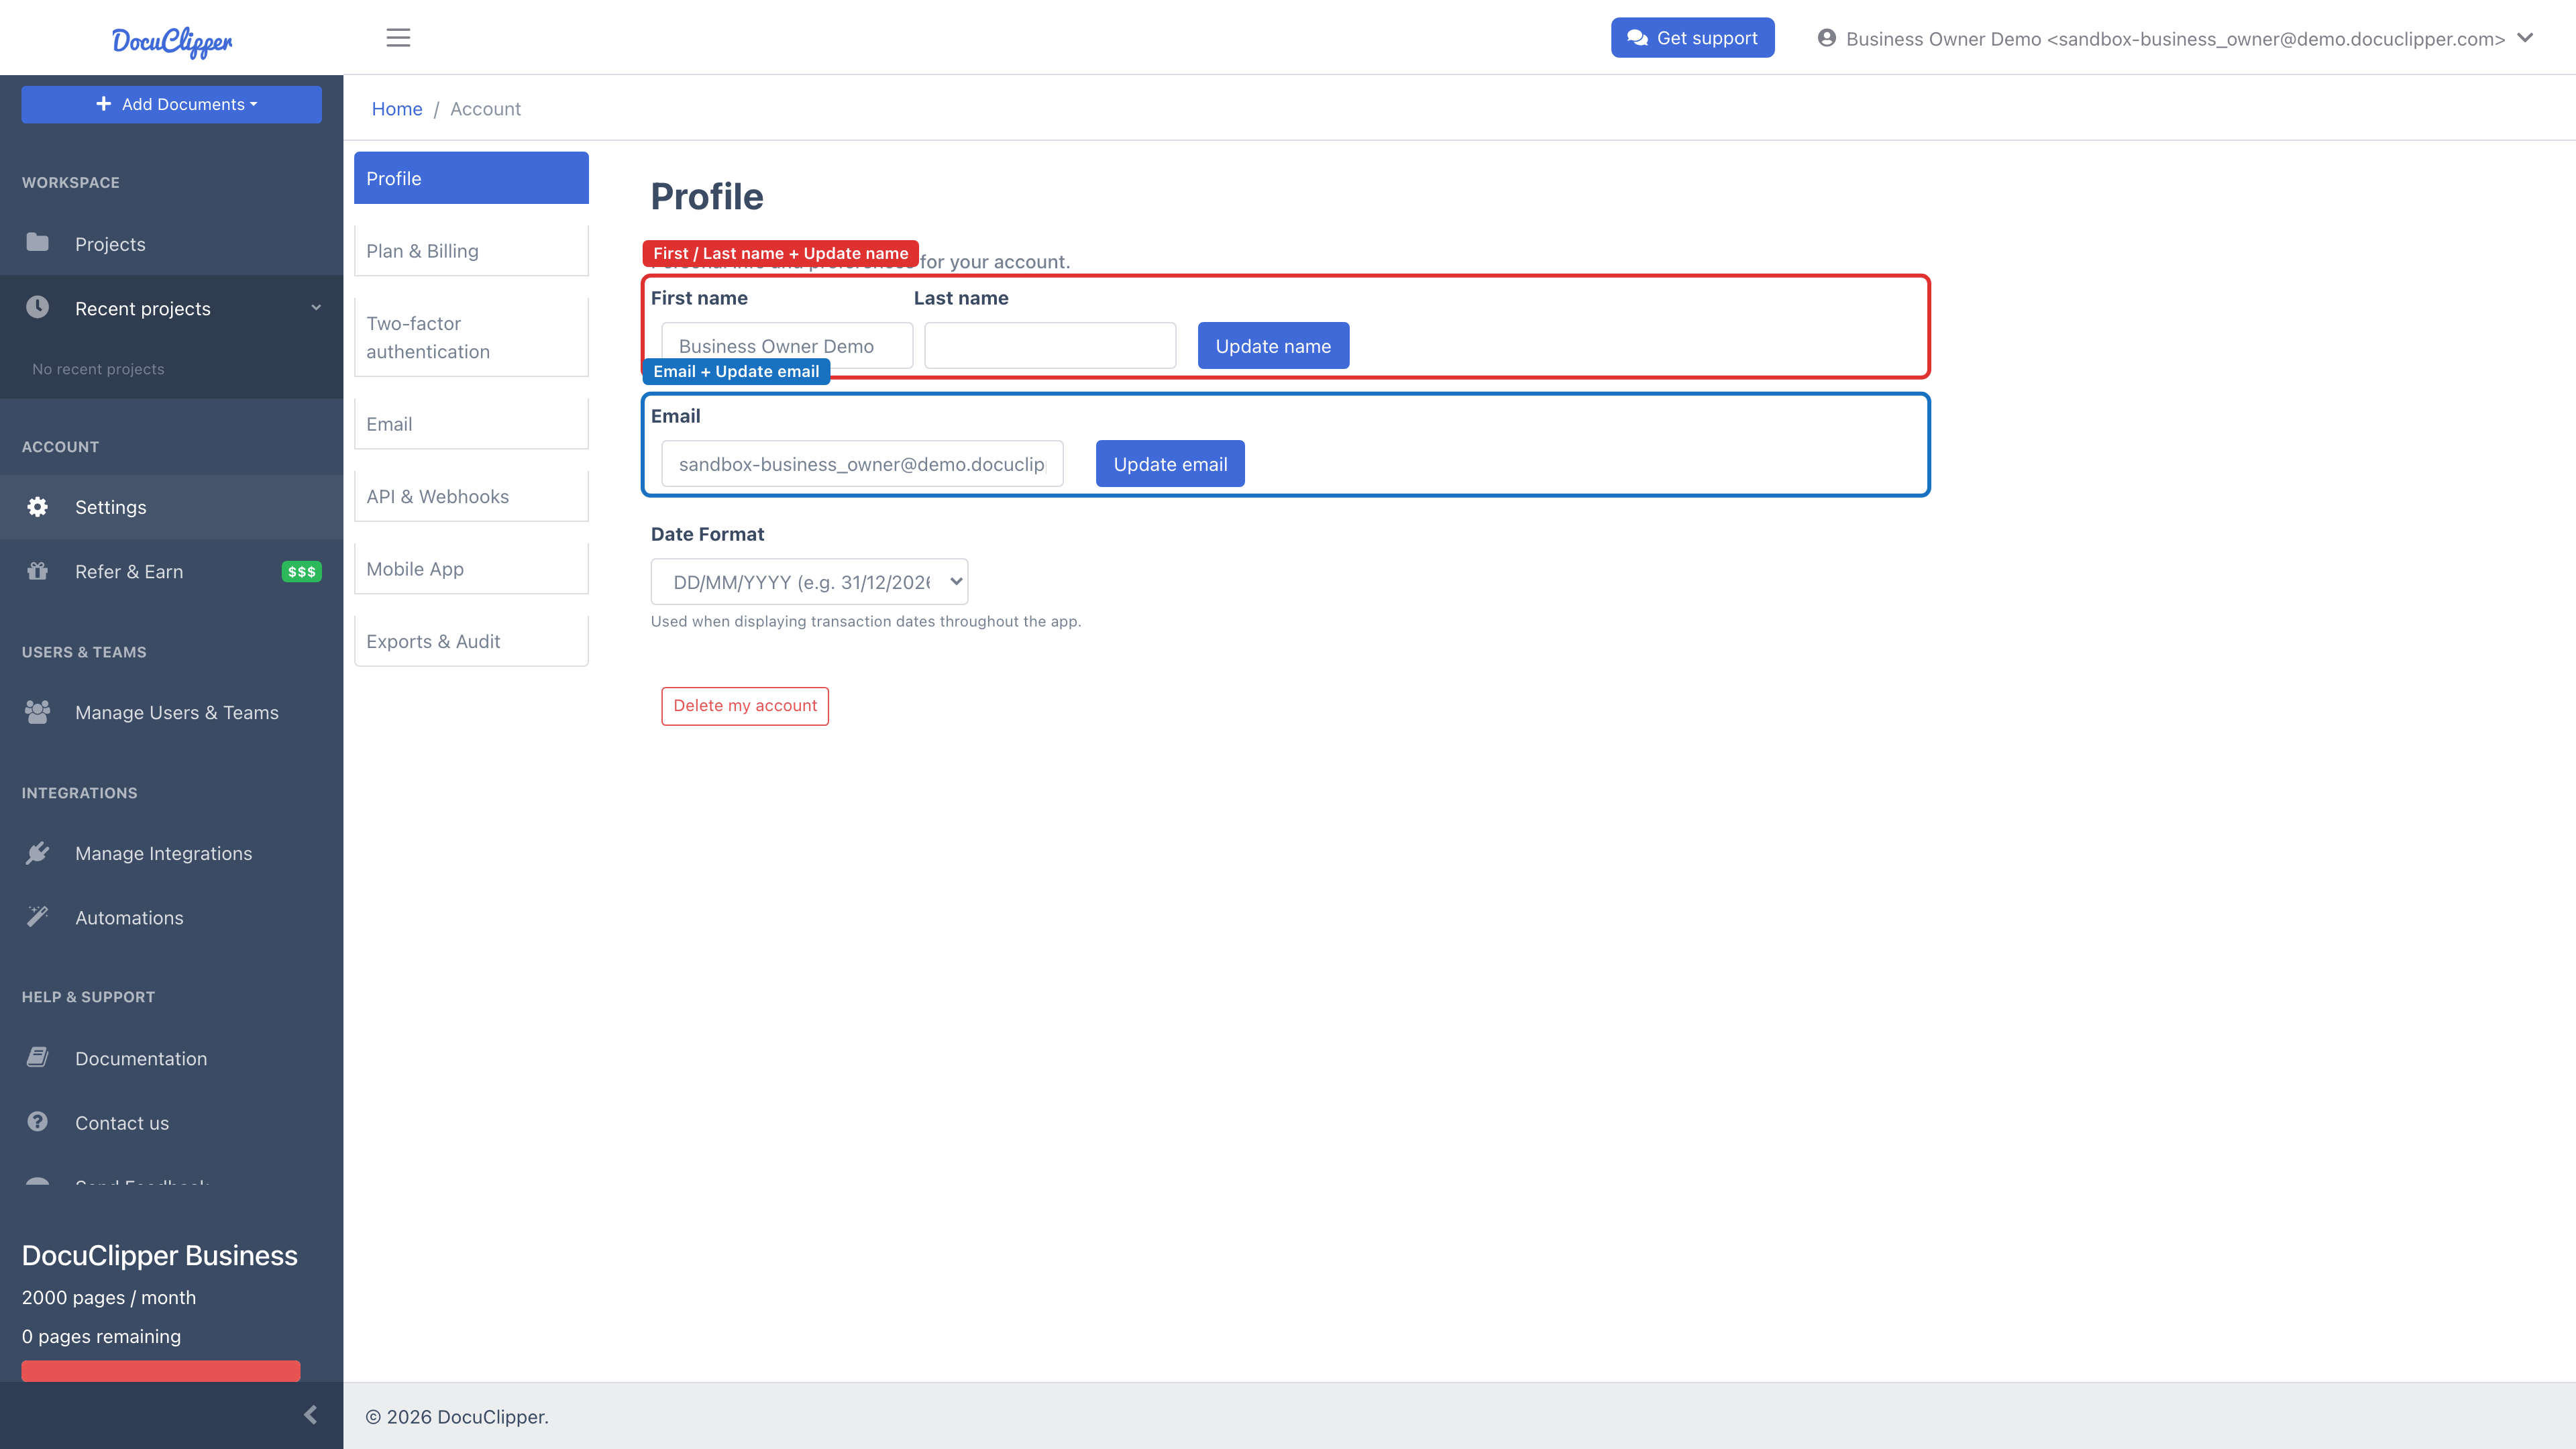Click the Manage Users & Teams people icon
The image size is (2576, 1449).
pyautogui.click(x=37, y=712)
